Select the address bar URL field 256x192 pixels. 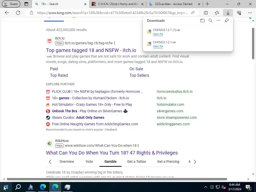(x=112, y=13)
